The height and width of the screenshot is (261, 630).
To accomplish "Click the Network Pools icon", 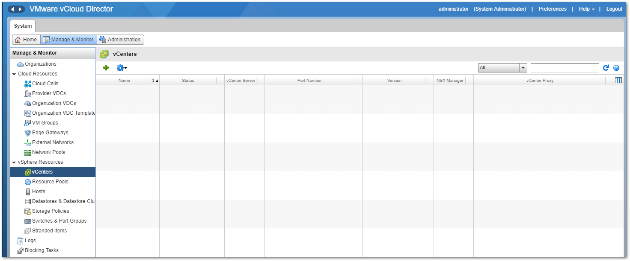I will click(28, 152).
